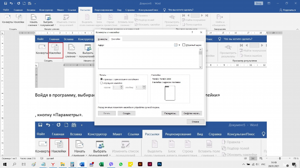Click the Redo/Repeat circular arrow icon

tap(18, 3)
